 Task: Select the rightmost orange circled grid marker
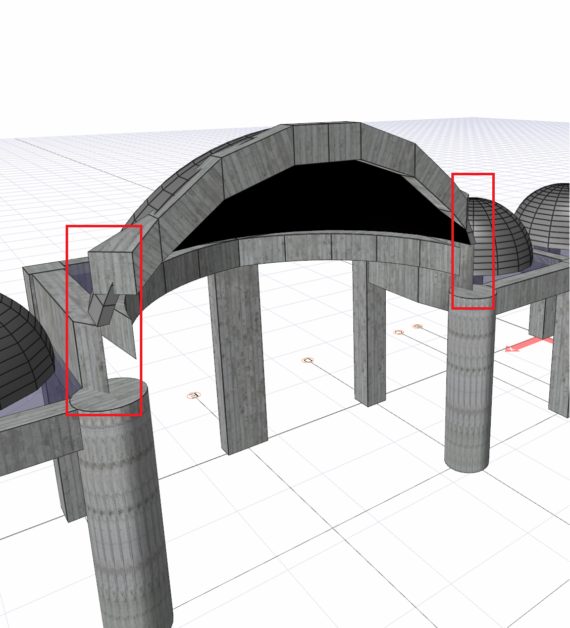[417, 326]
